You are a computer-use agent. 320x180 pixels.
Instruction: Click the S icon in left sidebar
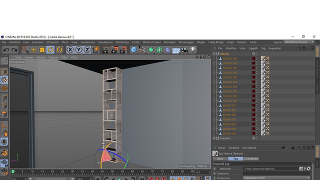click(4, 142)
